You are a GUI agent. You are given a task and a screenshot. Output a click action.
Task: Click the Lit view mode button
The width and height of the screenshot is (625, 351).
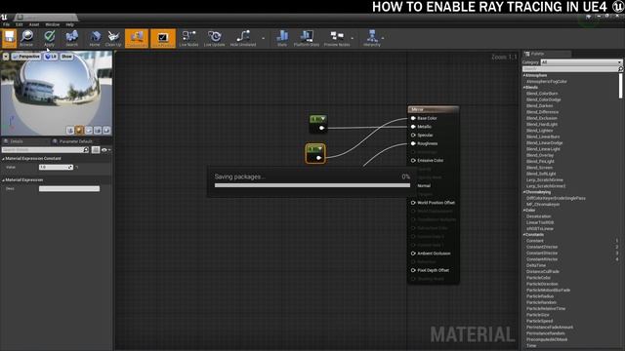point(51,57)
